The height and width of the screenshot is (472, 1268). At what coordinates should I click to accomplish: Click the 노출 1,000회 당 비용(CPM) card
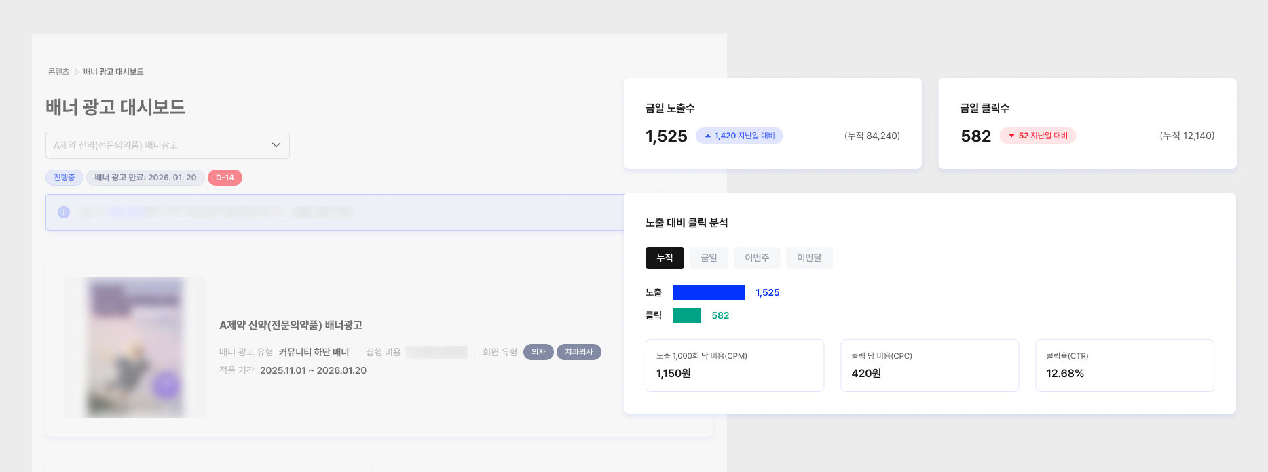point(734,366)
